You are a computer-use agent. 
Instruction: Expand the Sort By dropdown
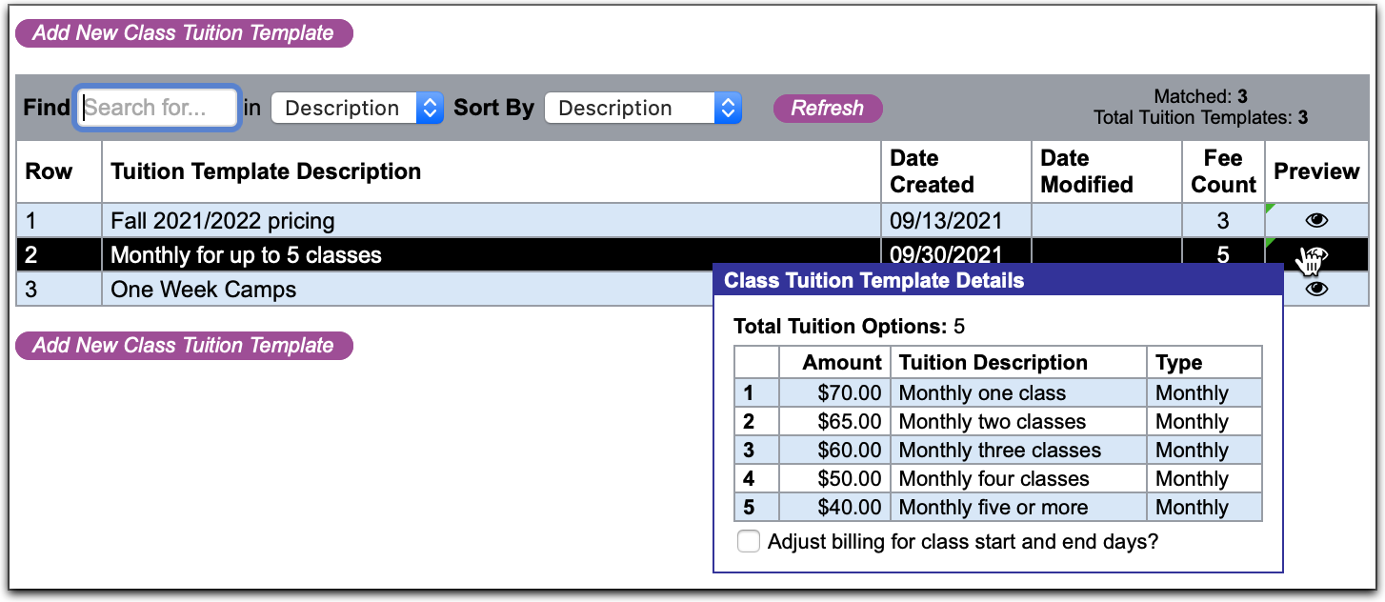point(642,108)
